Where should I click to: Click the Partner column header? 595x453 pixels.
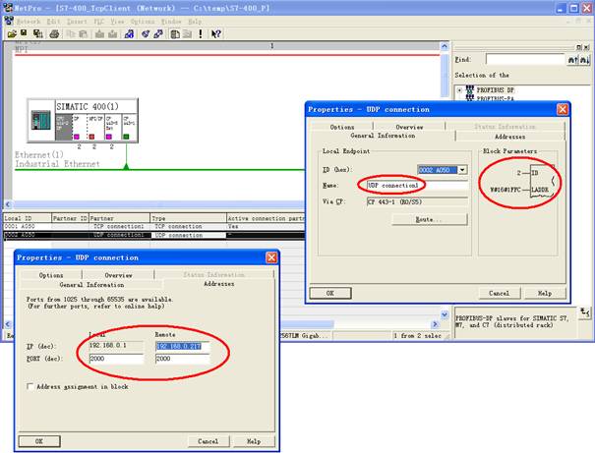coord(119,218)
